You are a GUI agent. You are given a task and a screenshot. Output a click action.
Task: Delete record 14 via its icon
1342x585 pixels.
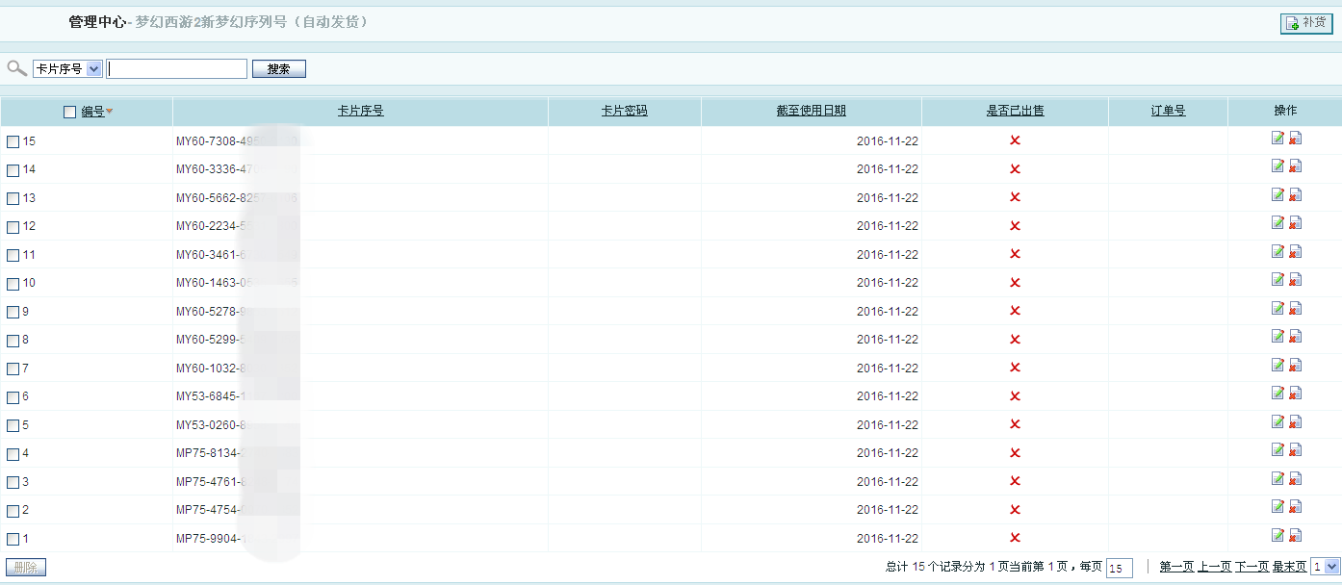[1295, 166]
